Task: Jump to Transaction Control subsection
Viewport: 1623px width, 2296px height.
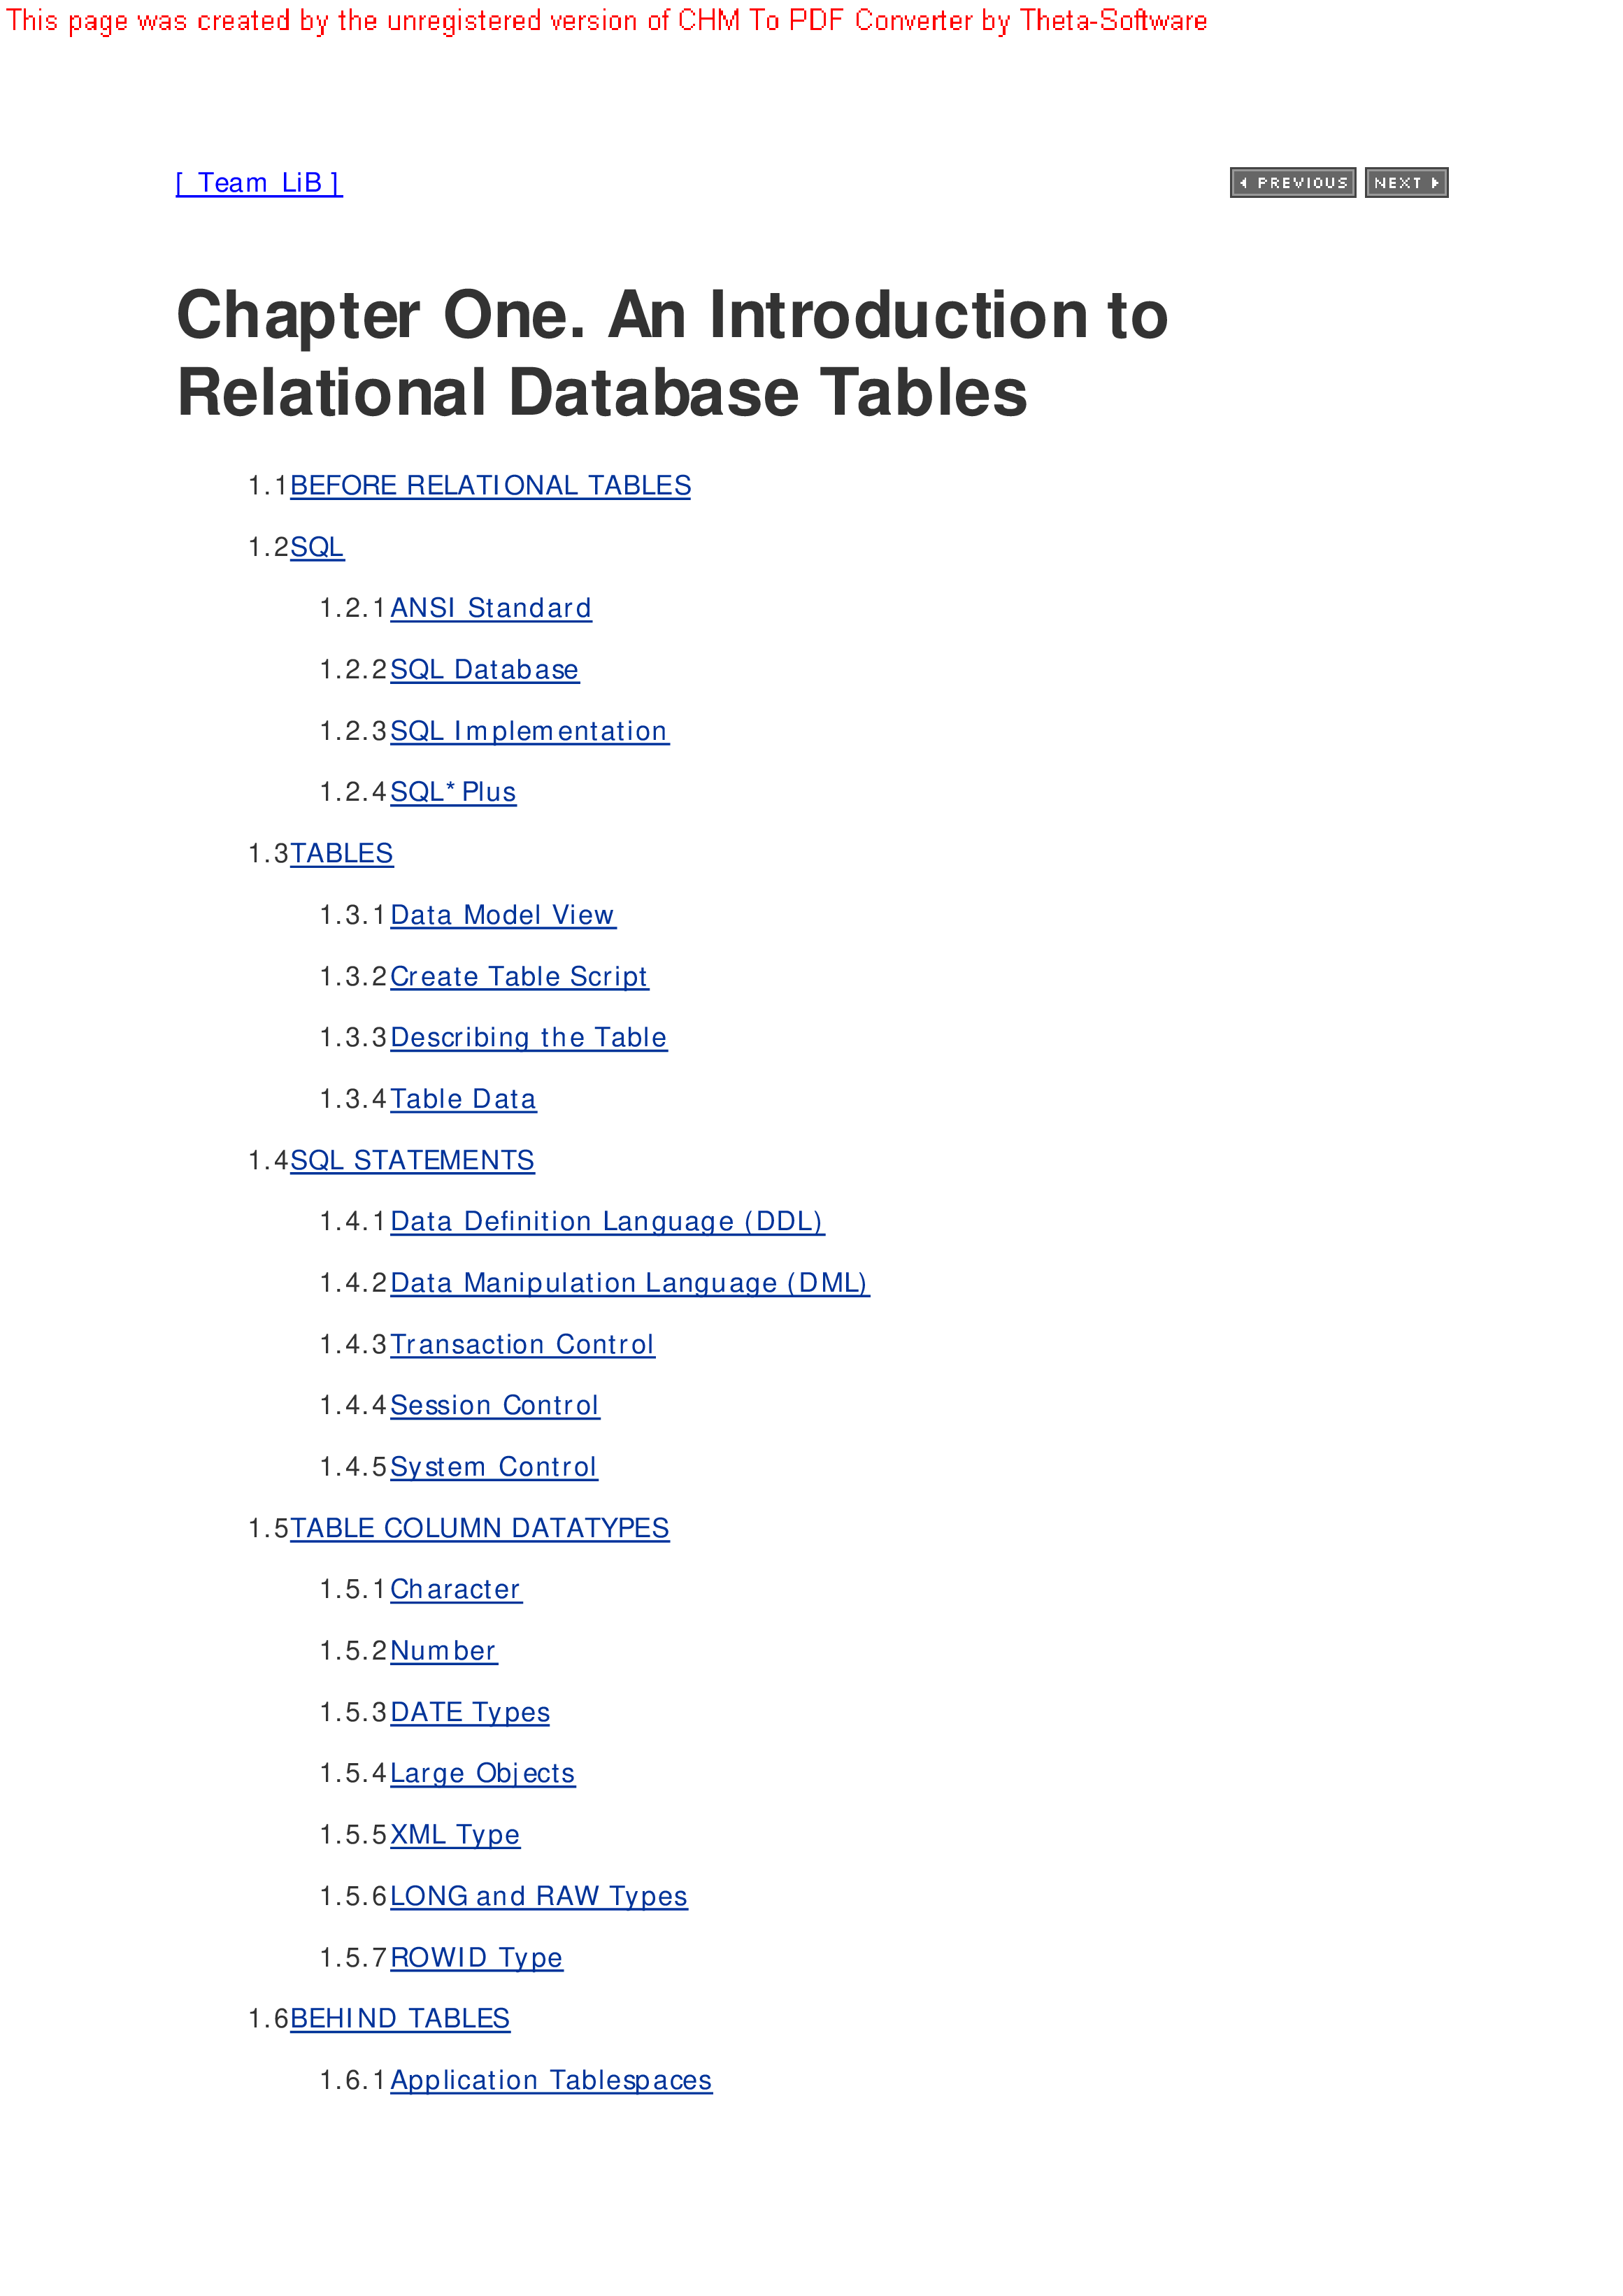Action: [522, 1345]
